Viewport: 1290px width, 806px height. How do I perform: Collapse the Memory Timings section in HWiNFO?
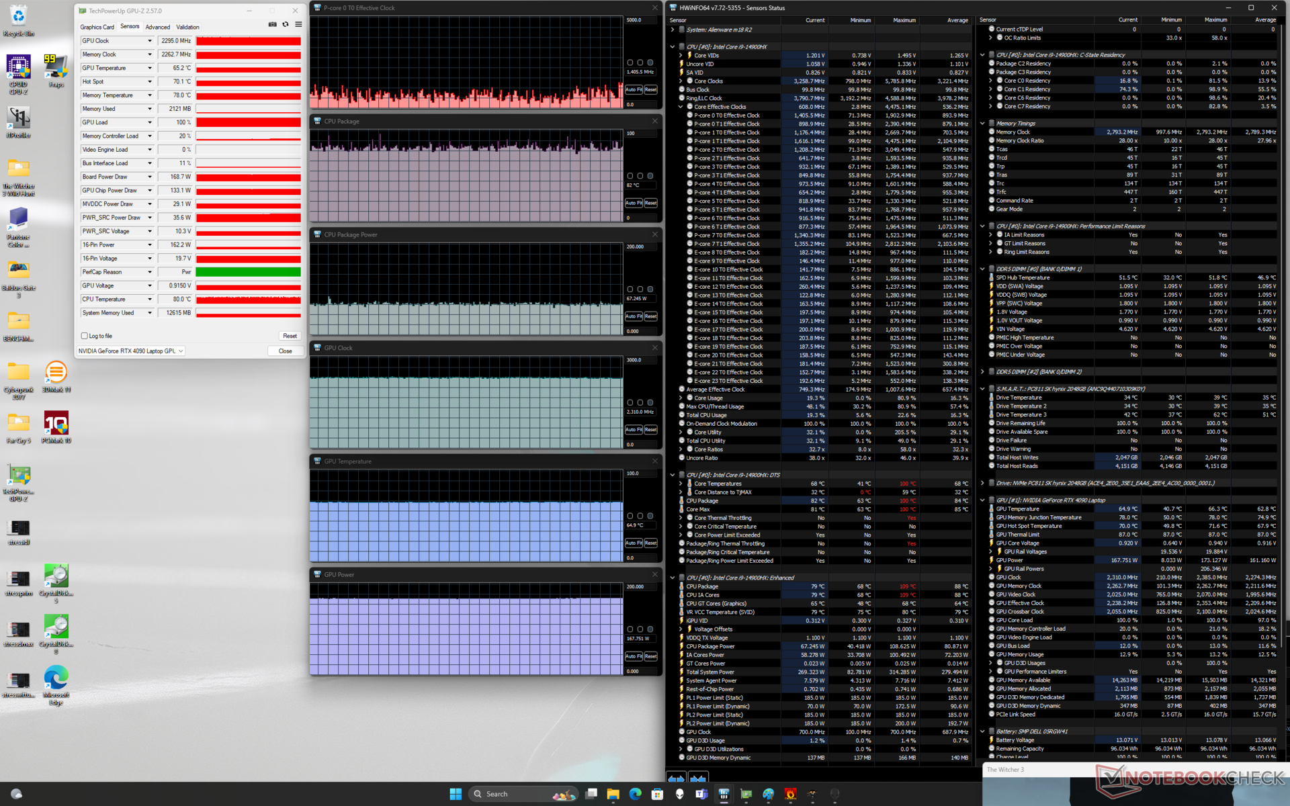982,124
